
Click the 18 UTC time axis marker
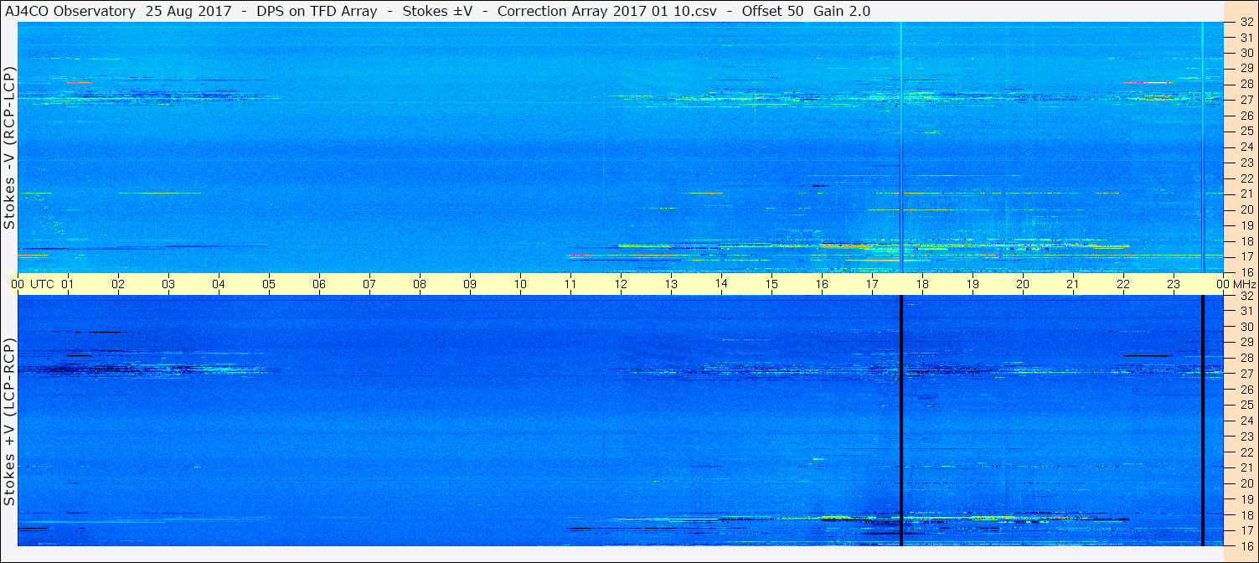point(922,285)
